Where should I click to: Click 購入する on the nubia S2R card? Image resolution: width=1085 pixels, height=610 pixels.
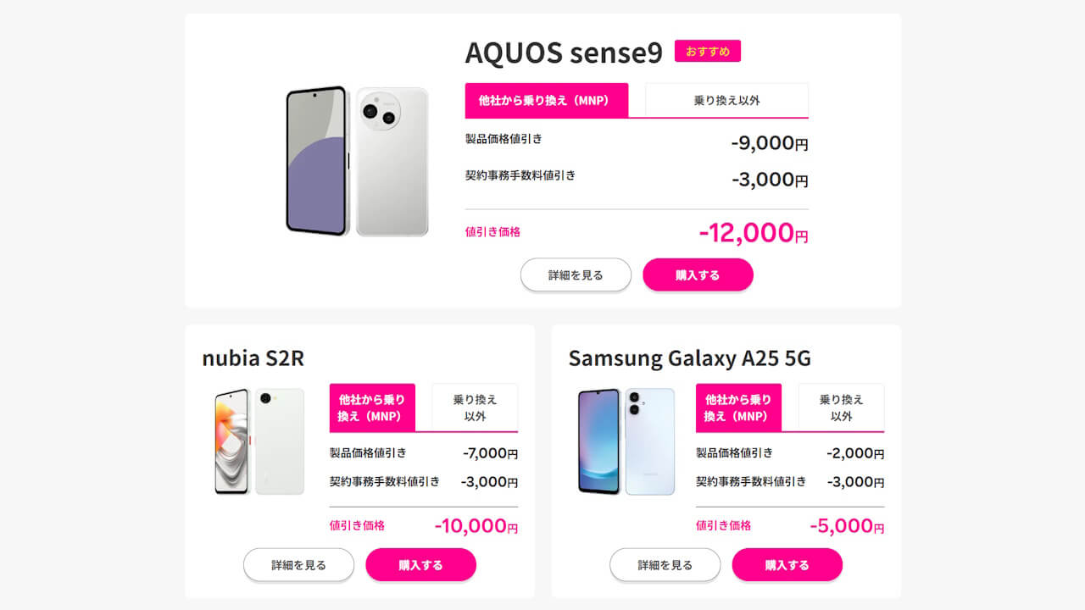coord(420,564)
